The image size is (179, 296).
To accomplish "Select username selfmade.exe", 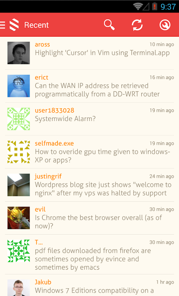I will click(54, 143).
